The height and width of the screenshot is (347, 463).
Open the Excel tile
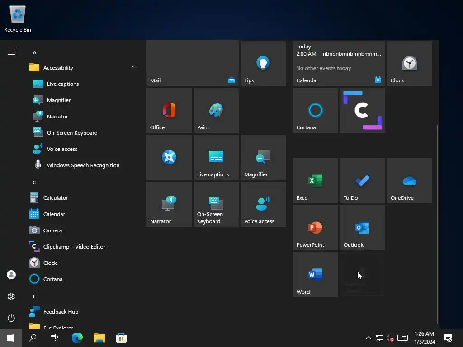click(315, 181)
